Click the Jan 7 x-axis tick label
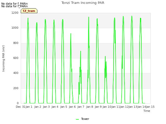This screenshot has width=166, height=124. (x=81, y=107)
